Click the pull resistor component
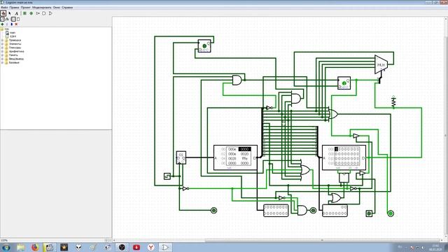448x252 pixels. 393,102
